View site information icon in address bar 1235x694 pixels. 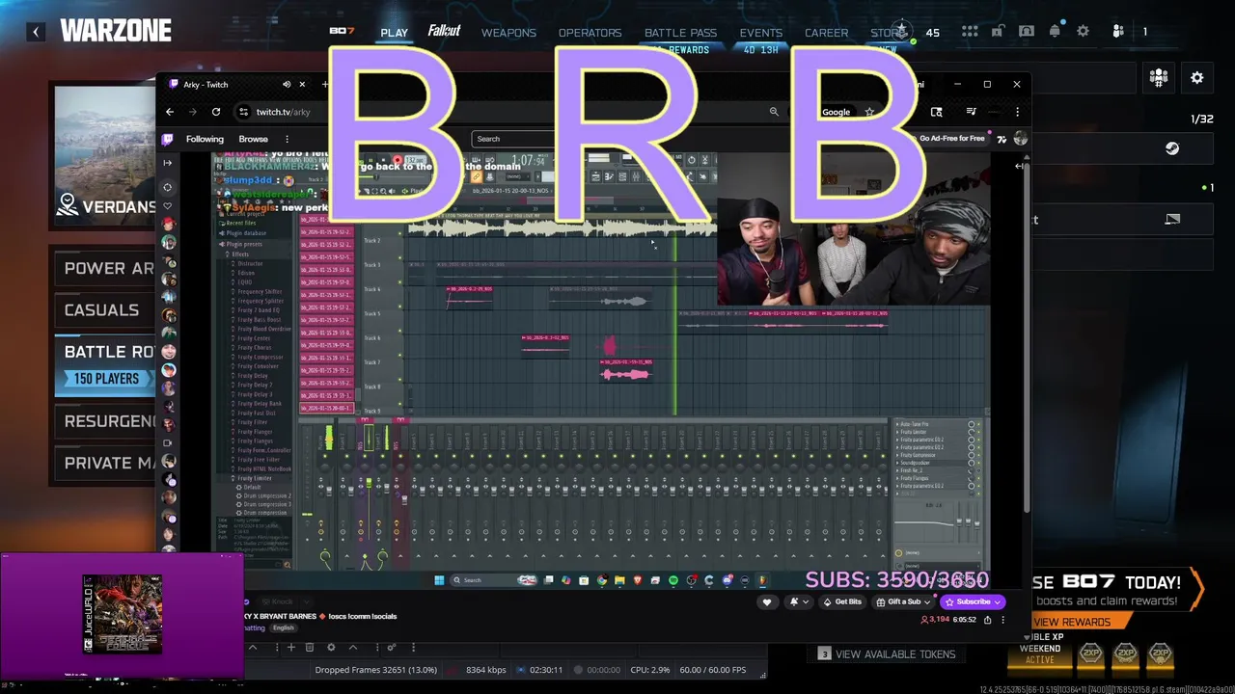[x=244, y=112]
